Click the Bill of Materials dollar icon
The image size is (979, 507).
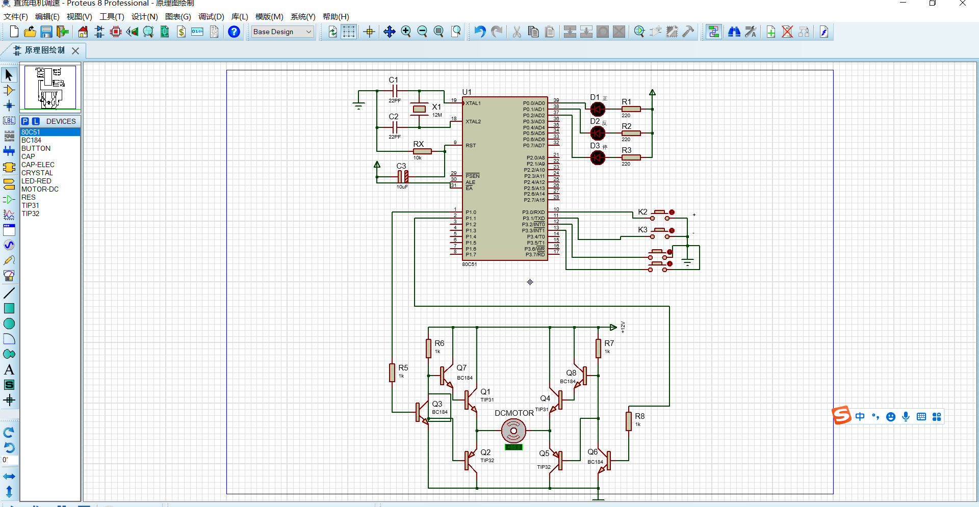point(181,32)
